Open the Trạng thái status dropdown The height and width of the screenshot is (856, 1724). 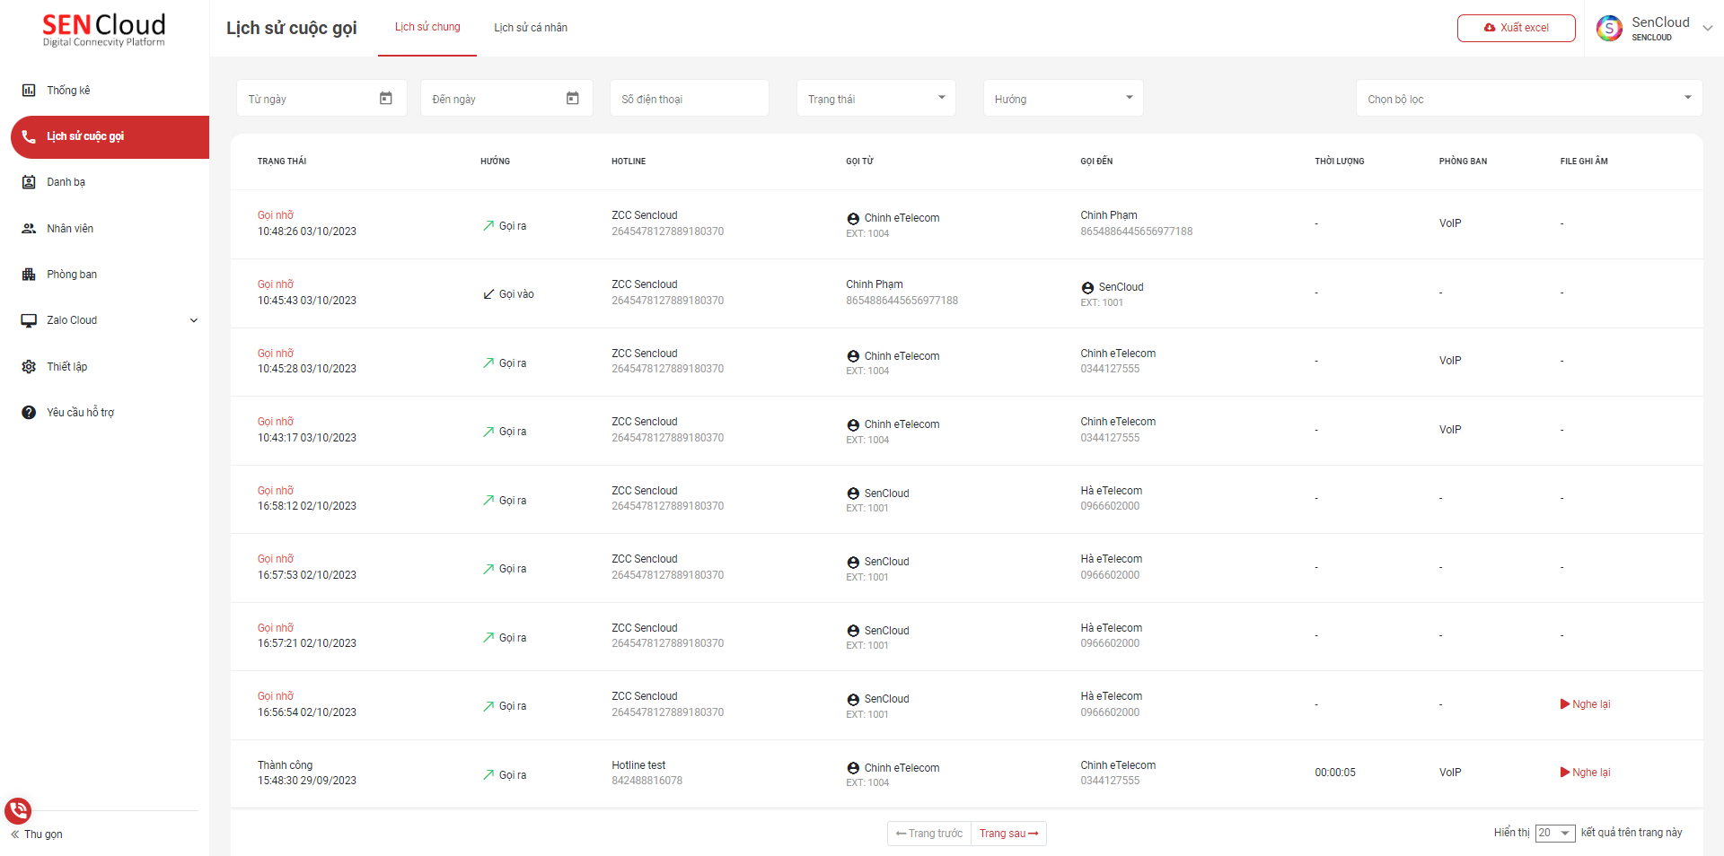coord(875,99)
